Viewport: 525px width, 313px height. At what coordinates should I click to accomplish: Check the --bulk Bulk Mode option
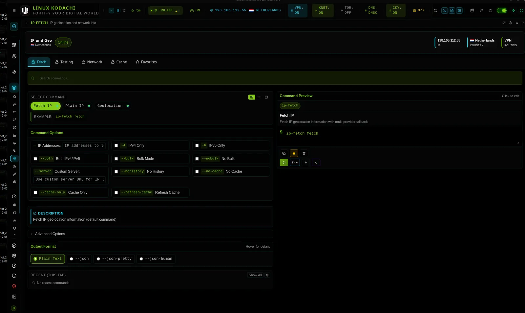[x=116, y=159]
